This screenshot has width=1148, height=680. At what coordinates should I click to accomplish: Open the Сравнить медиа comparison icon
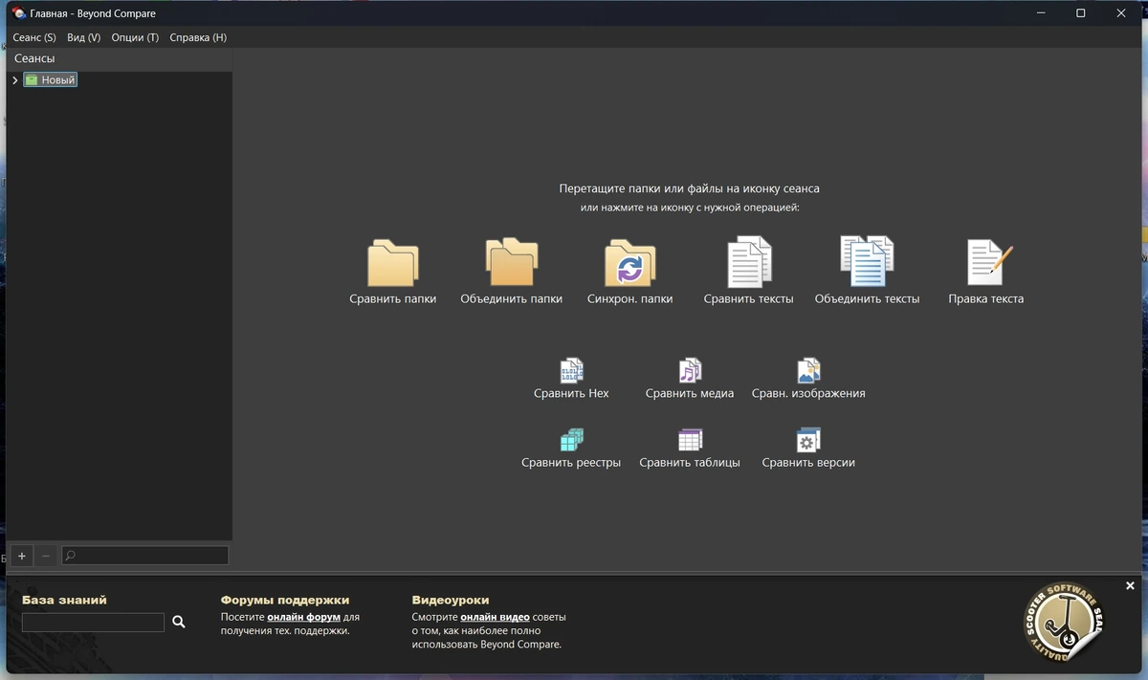(x=690, y=370)
